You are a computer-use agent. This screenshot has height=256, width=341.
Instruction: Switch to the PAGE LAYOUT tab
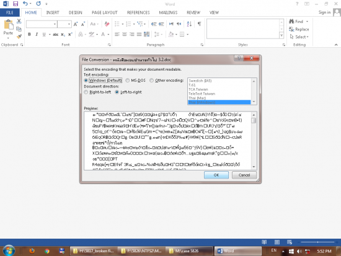point(105,12)
